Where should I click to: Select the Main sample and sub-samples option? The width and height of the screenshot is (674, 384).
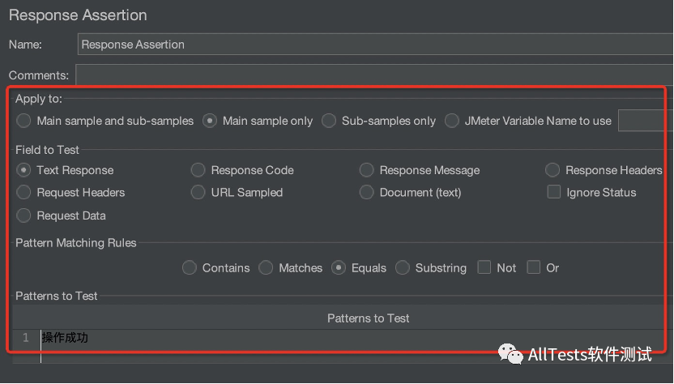pyautogui.click(x=24, y=121)
